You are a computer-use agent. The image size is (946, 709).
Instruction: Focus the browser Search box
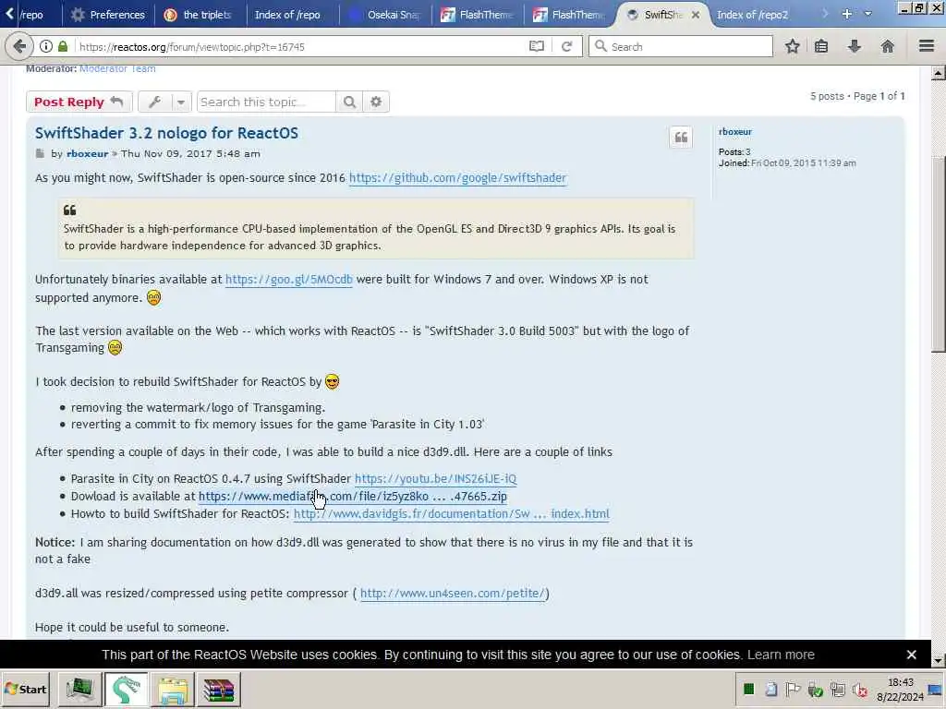pyautogui.click(x=681, y=46)
